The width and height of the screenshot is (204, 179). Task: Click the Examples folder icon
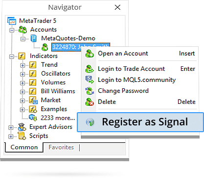(33, 109)
